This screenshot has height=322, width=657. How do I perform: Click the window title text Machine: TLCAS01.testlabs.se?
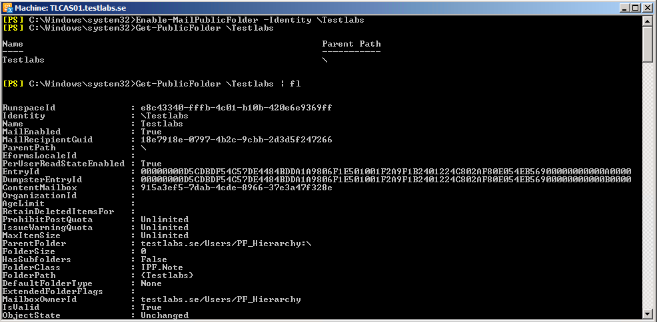click(70, 8)
